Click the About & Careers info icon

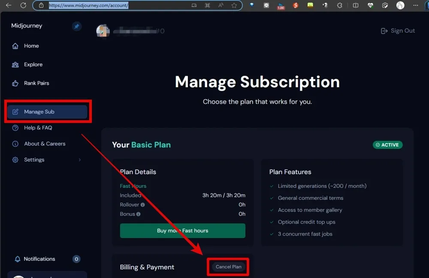coord(15,144)
